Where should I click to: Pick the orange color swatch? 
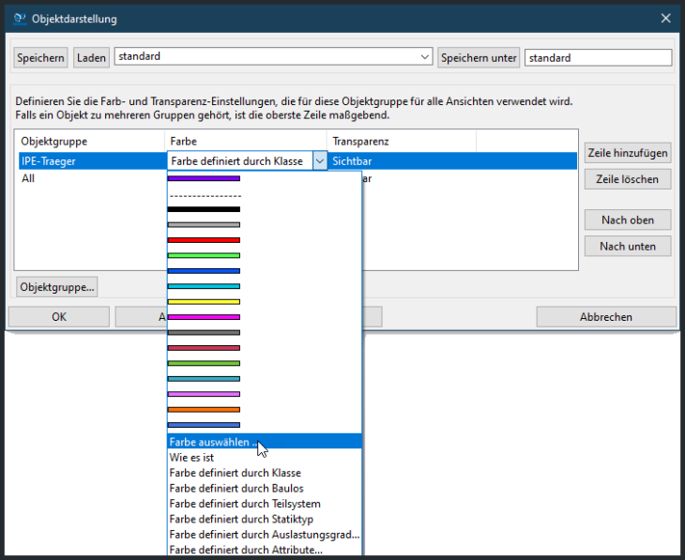pos(204,410)
